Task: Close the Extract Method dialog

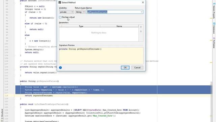Action: [x=143, y=2]
